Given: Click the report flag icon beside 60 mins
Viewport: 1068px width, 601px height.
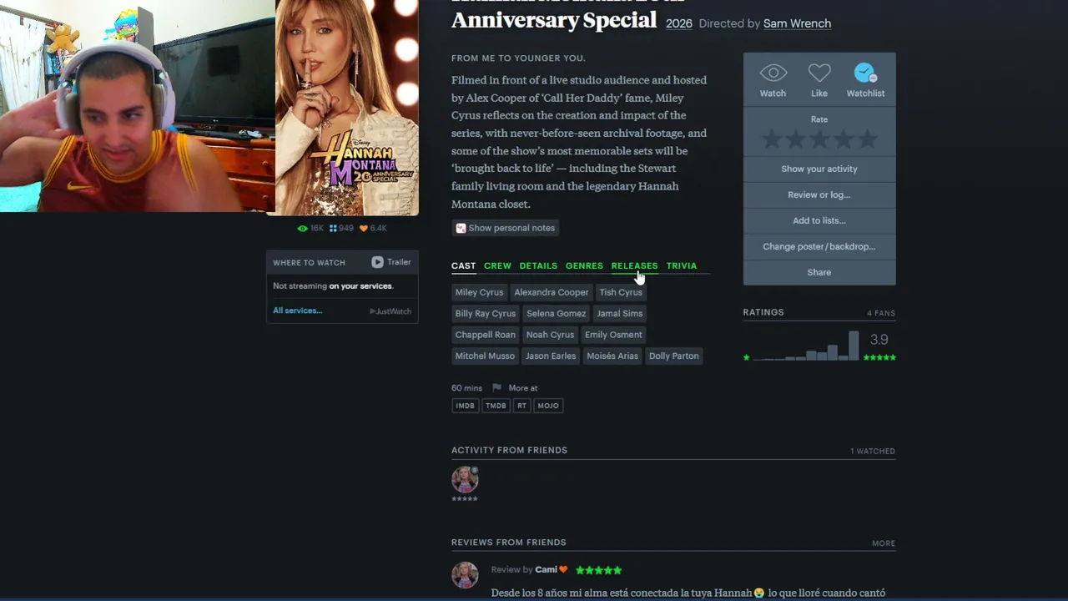Looking at the screenshot, I should click(496, 388).
